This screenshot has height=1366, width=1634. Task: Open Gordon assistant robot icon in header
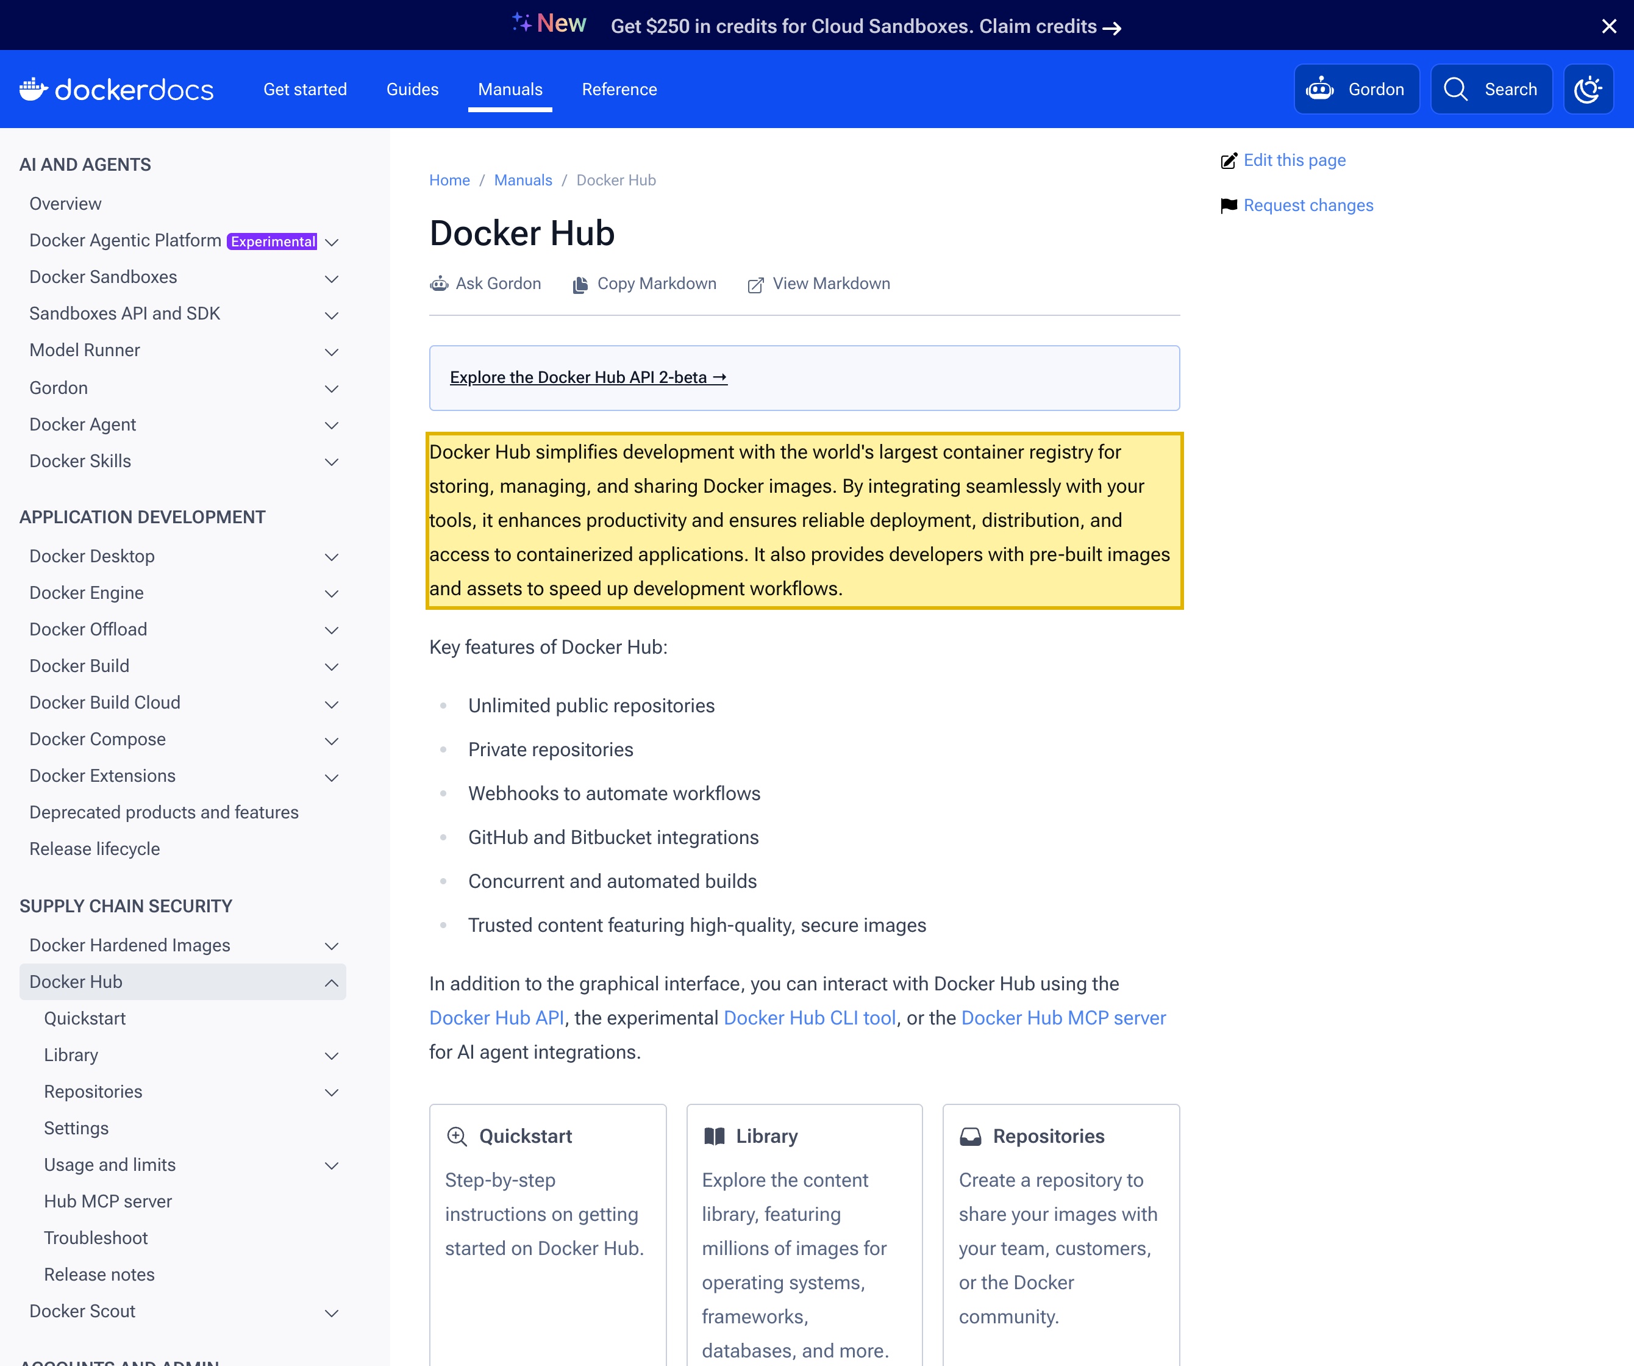[x=1319, y=90]
